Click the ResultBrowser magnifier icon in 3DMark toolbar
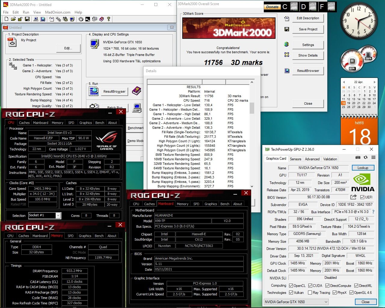The height and width of the screenshot is (308, 385). (x=43, y=19)
